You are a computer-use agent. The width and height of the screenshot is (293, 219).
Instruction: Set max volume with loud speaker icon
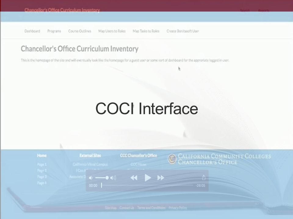[113, 178]
